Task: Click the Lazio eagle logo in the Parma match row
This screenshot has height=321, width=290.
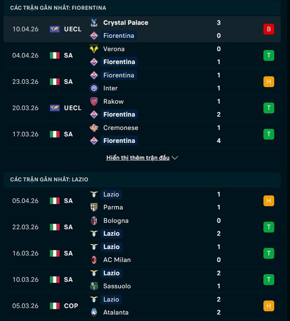Action: tap(94, 194)
